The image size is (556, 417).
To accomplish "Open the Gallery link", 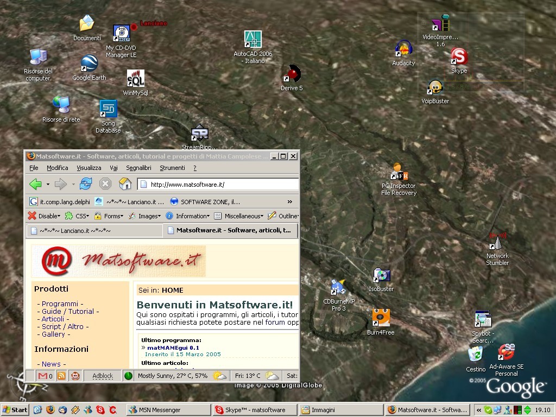I will [x=53, y=334].
